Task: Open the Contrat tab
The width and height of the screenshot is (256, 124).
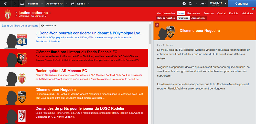Action: [221, 13]
